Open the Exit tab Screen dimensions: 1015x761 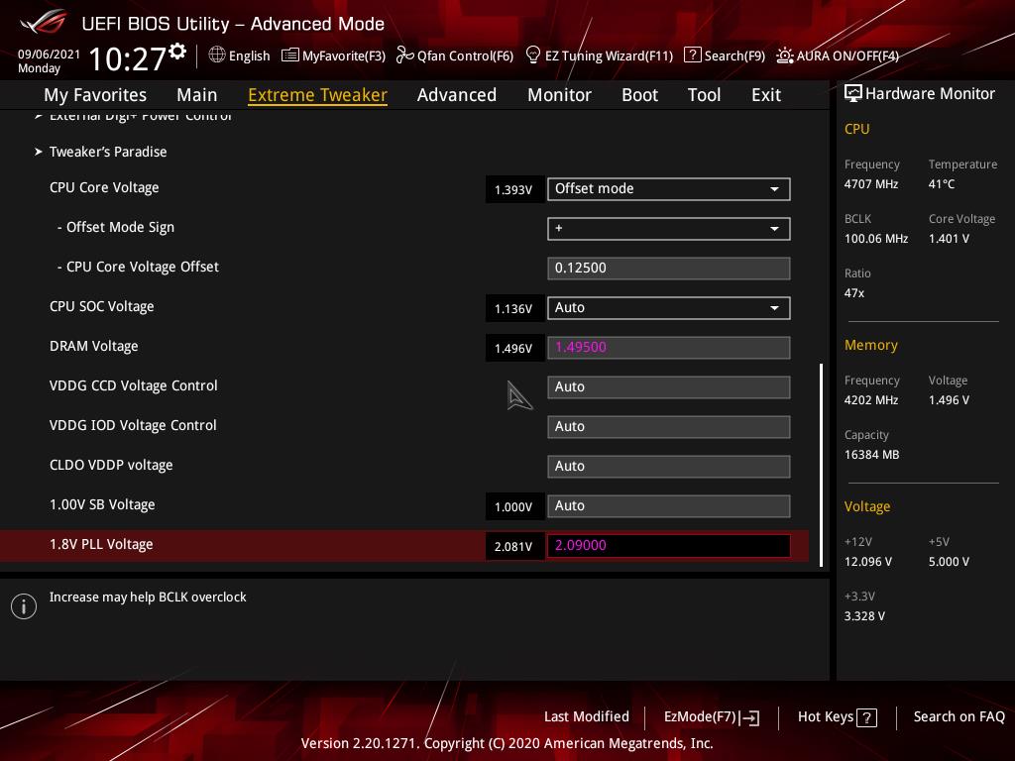(x=766, y=95)
